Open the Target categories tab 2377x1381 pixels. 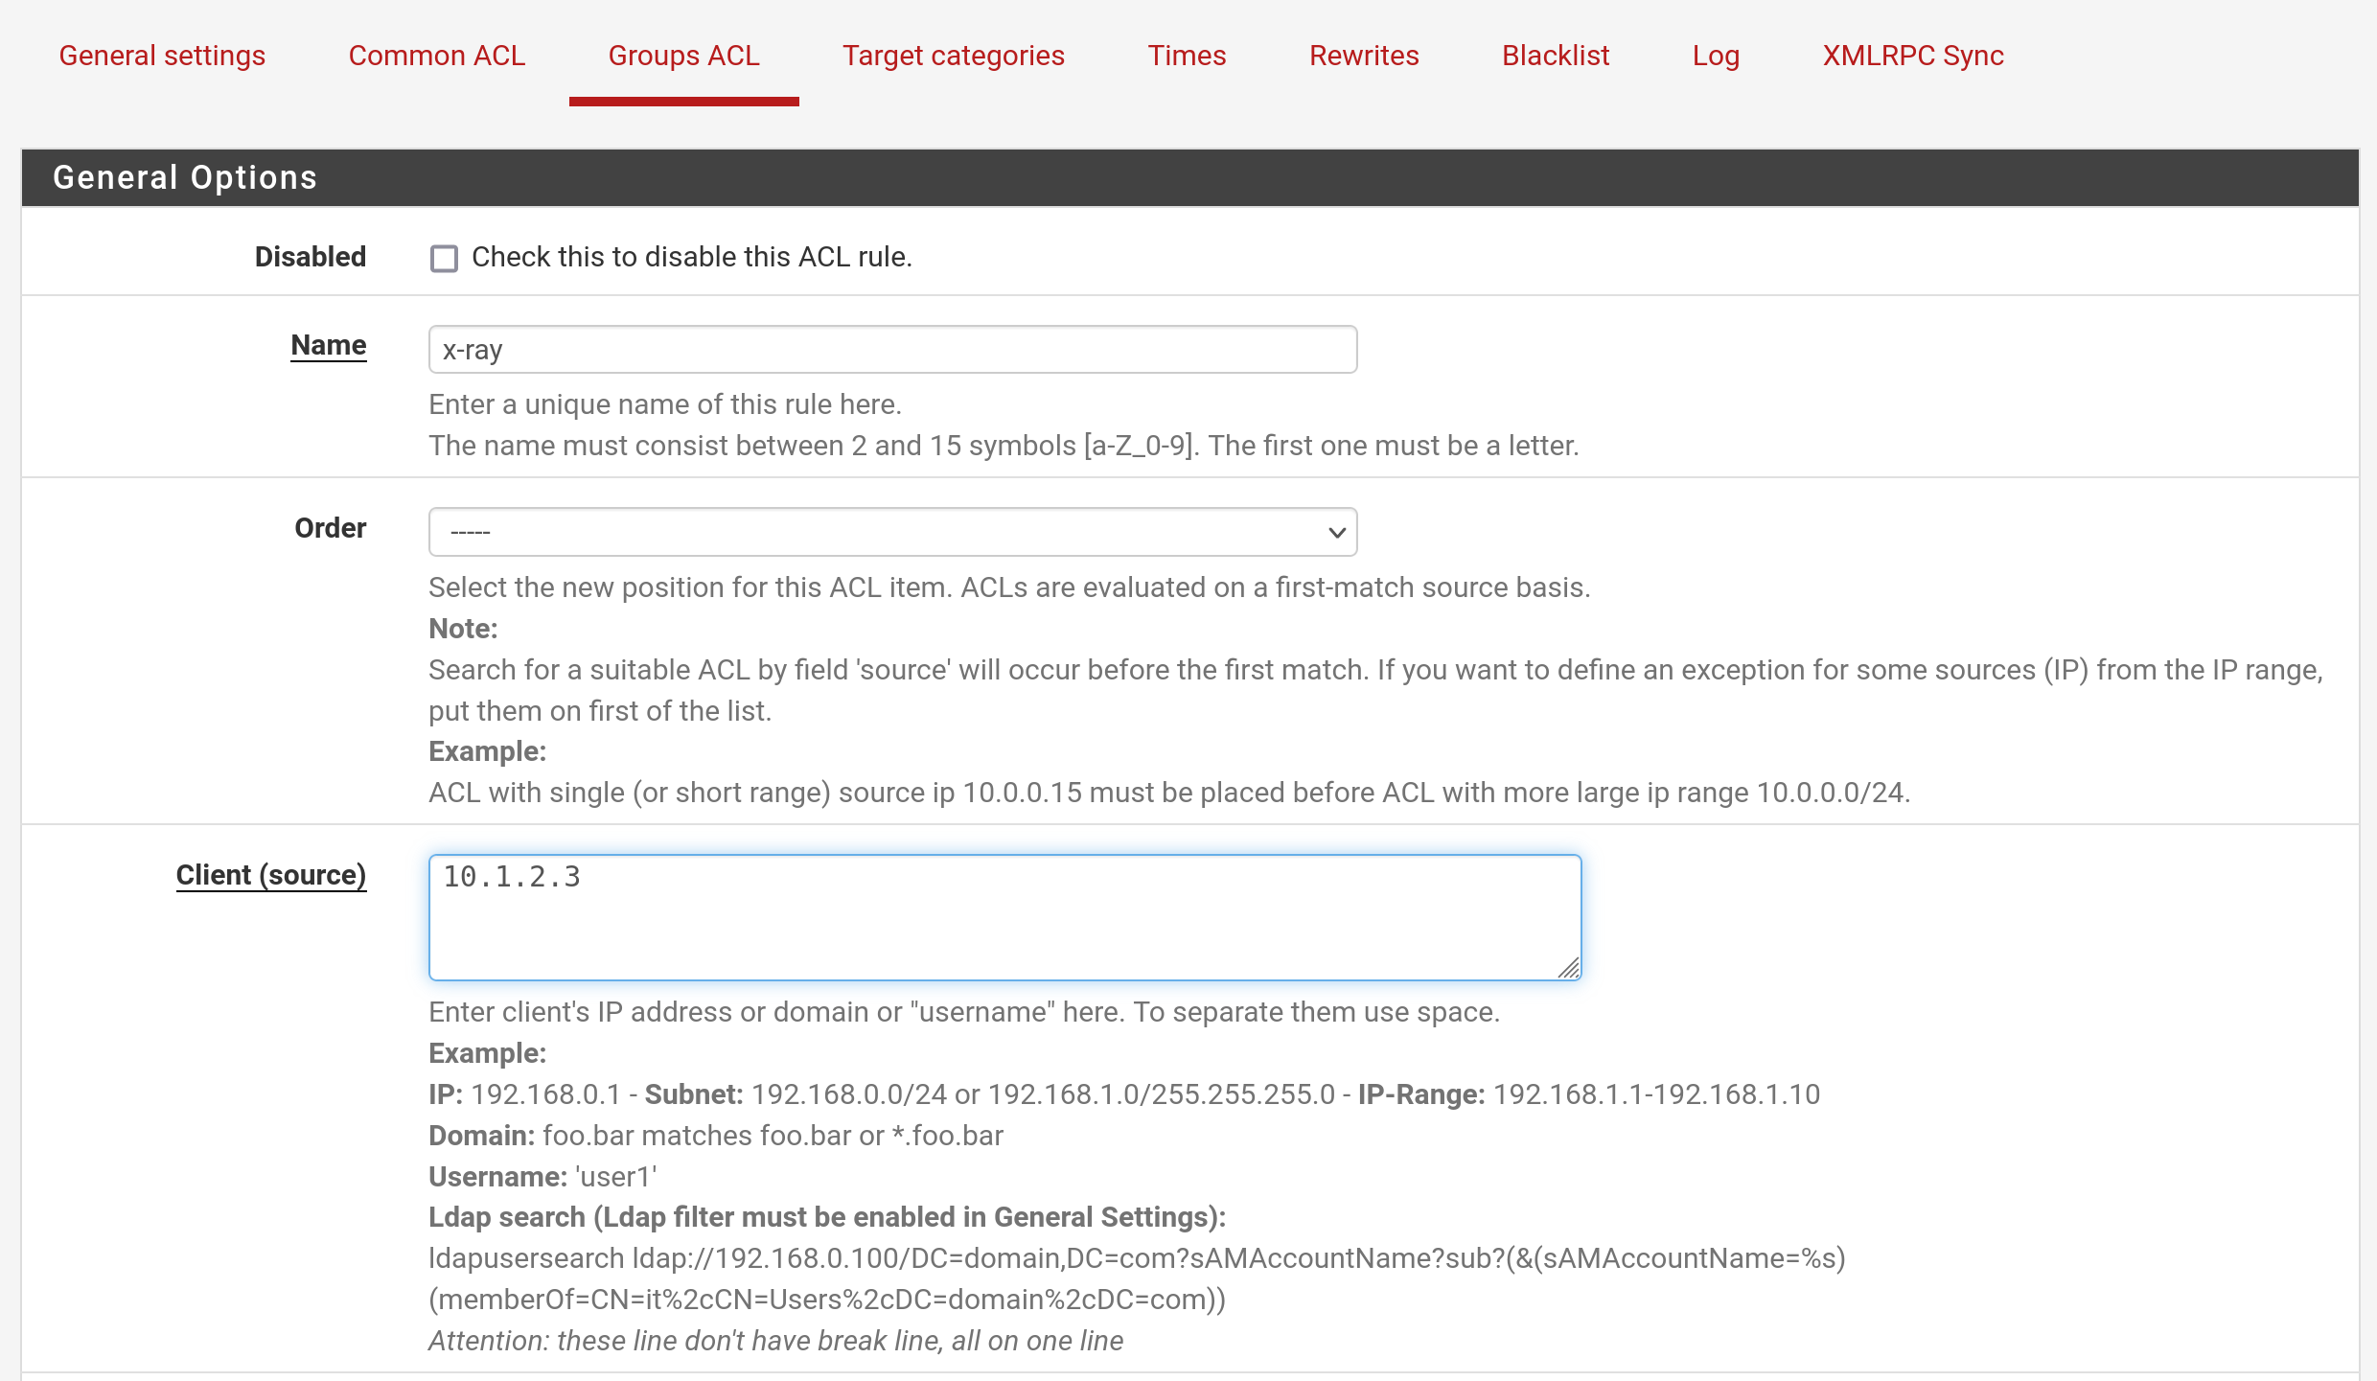point(954,56)
